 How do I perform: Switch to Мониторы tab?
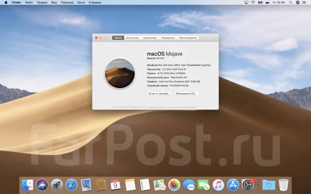[132, 38]
